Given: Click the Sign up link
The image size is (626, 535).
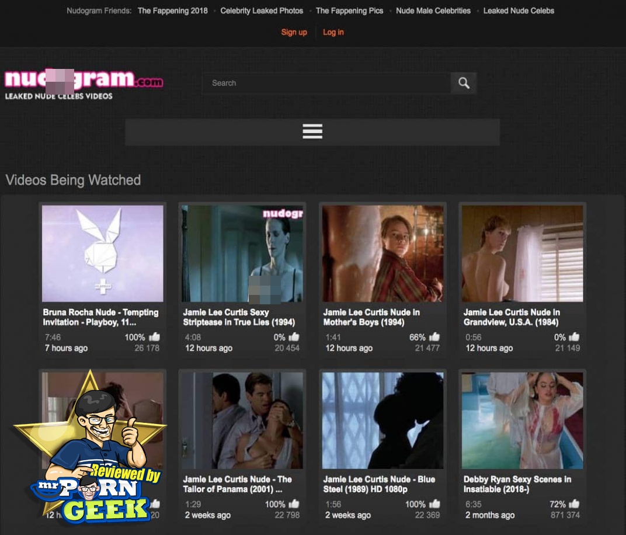Looking at the screenshot, I should pos(294,32).
